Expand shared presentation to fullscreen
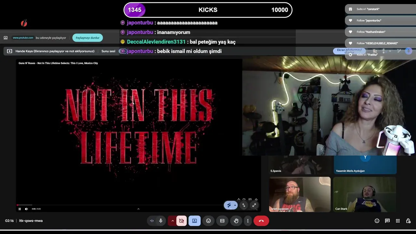Image resolution: width=416 pixels, height=234 pixels. [x=254, y=205]
